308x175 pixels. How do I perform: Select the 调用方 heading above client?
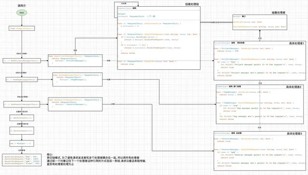click(22, 6)
